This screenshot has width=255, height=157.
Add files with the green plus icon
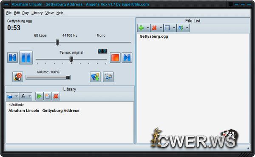pyautogui.click(x=142, y=28)
